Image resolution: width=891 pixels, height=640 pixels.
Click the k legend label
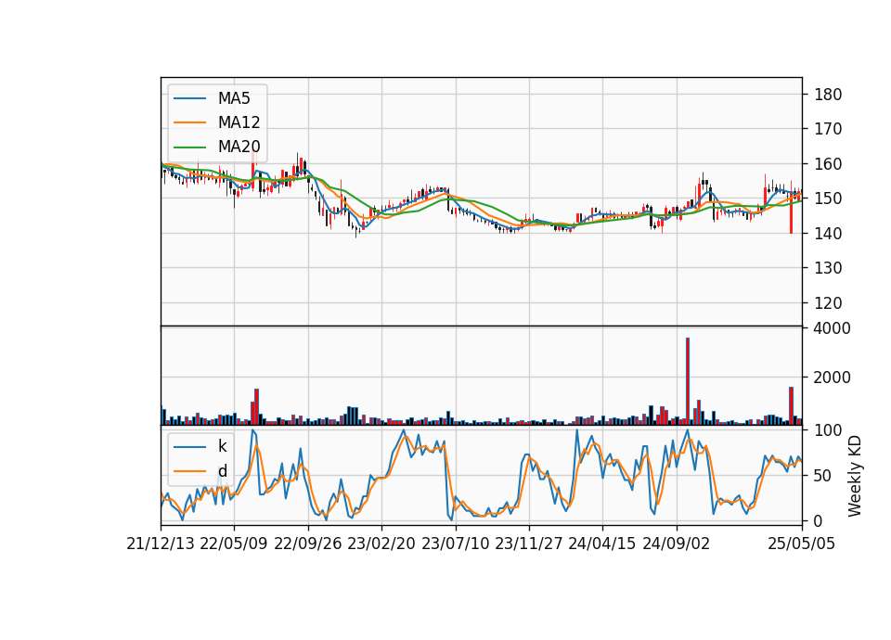pyautogui.click(x=222, y=446)
